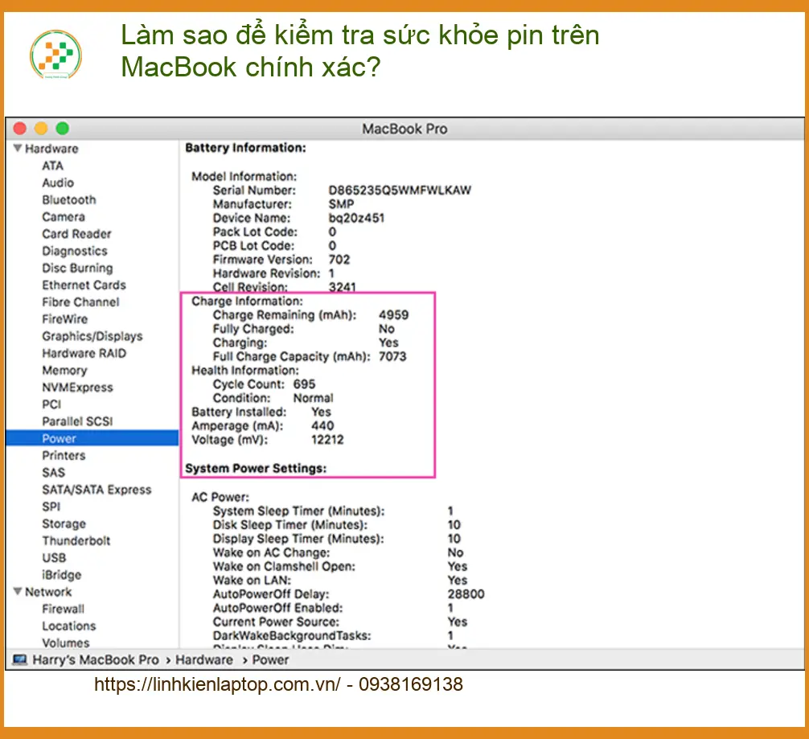
Task: Select SAS in the sidebar
Action: tap(54, 472)
